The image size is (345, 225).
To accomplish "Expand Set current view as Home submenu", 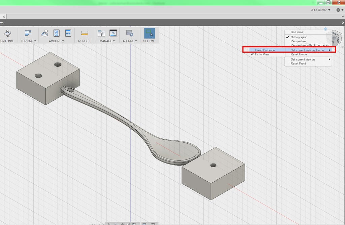I will [x=308, y=50].
